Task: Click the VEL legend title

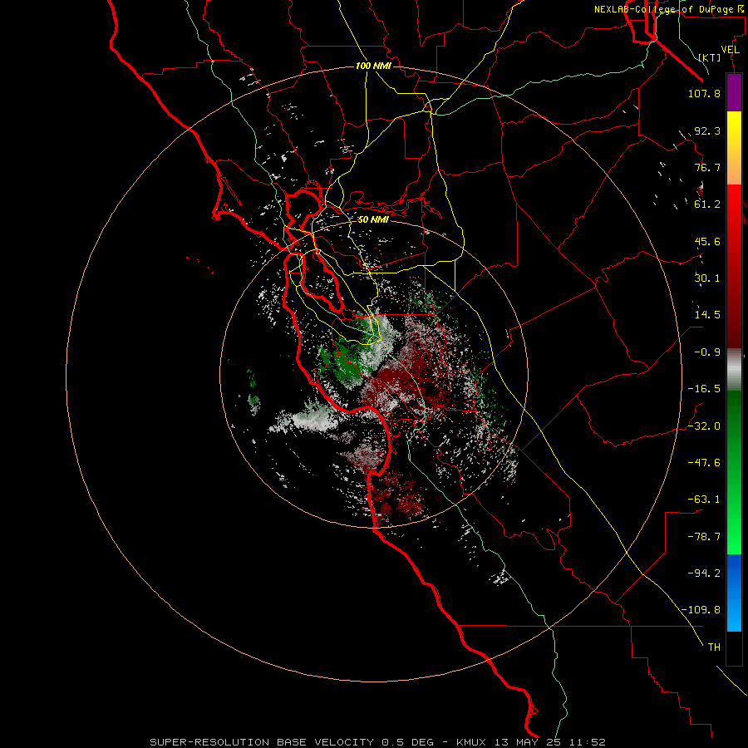Action: pos(730,50)
